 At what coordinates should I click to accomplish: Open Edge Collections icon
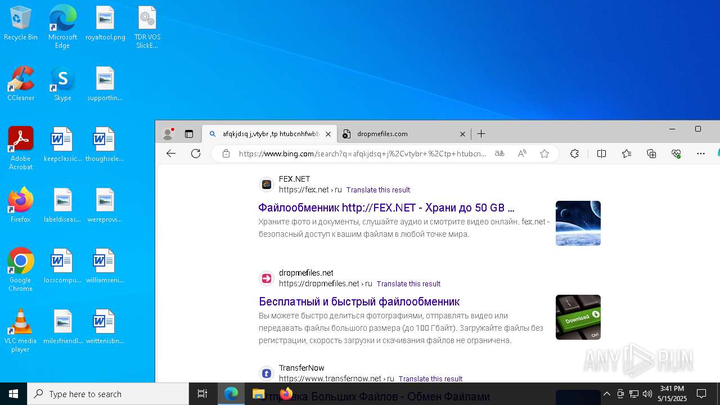coord(651,154)
